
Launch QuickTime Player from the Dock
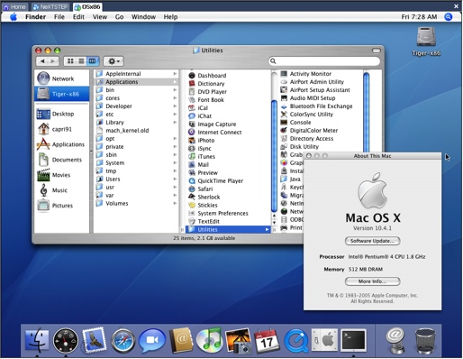[296, 341]
